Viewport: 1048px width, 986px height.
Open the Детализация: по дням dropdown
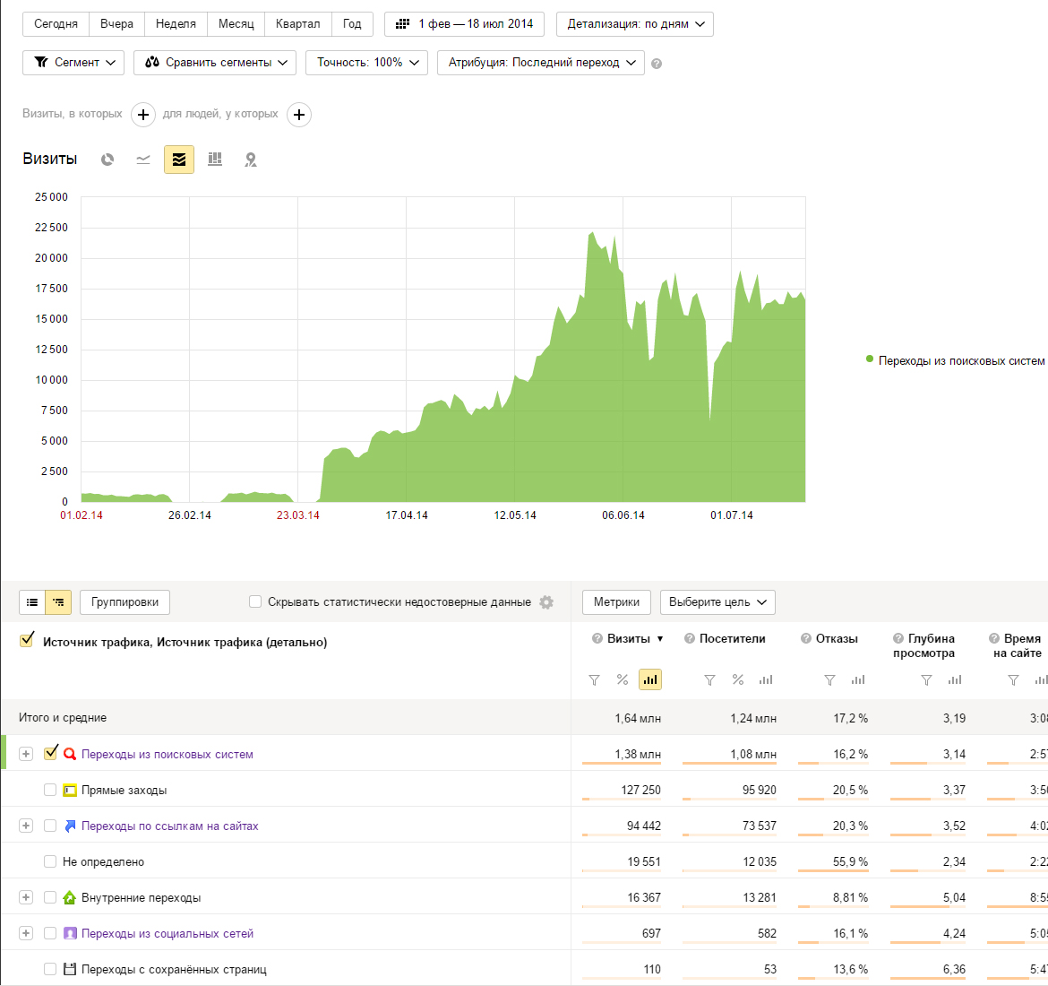635,24
